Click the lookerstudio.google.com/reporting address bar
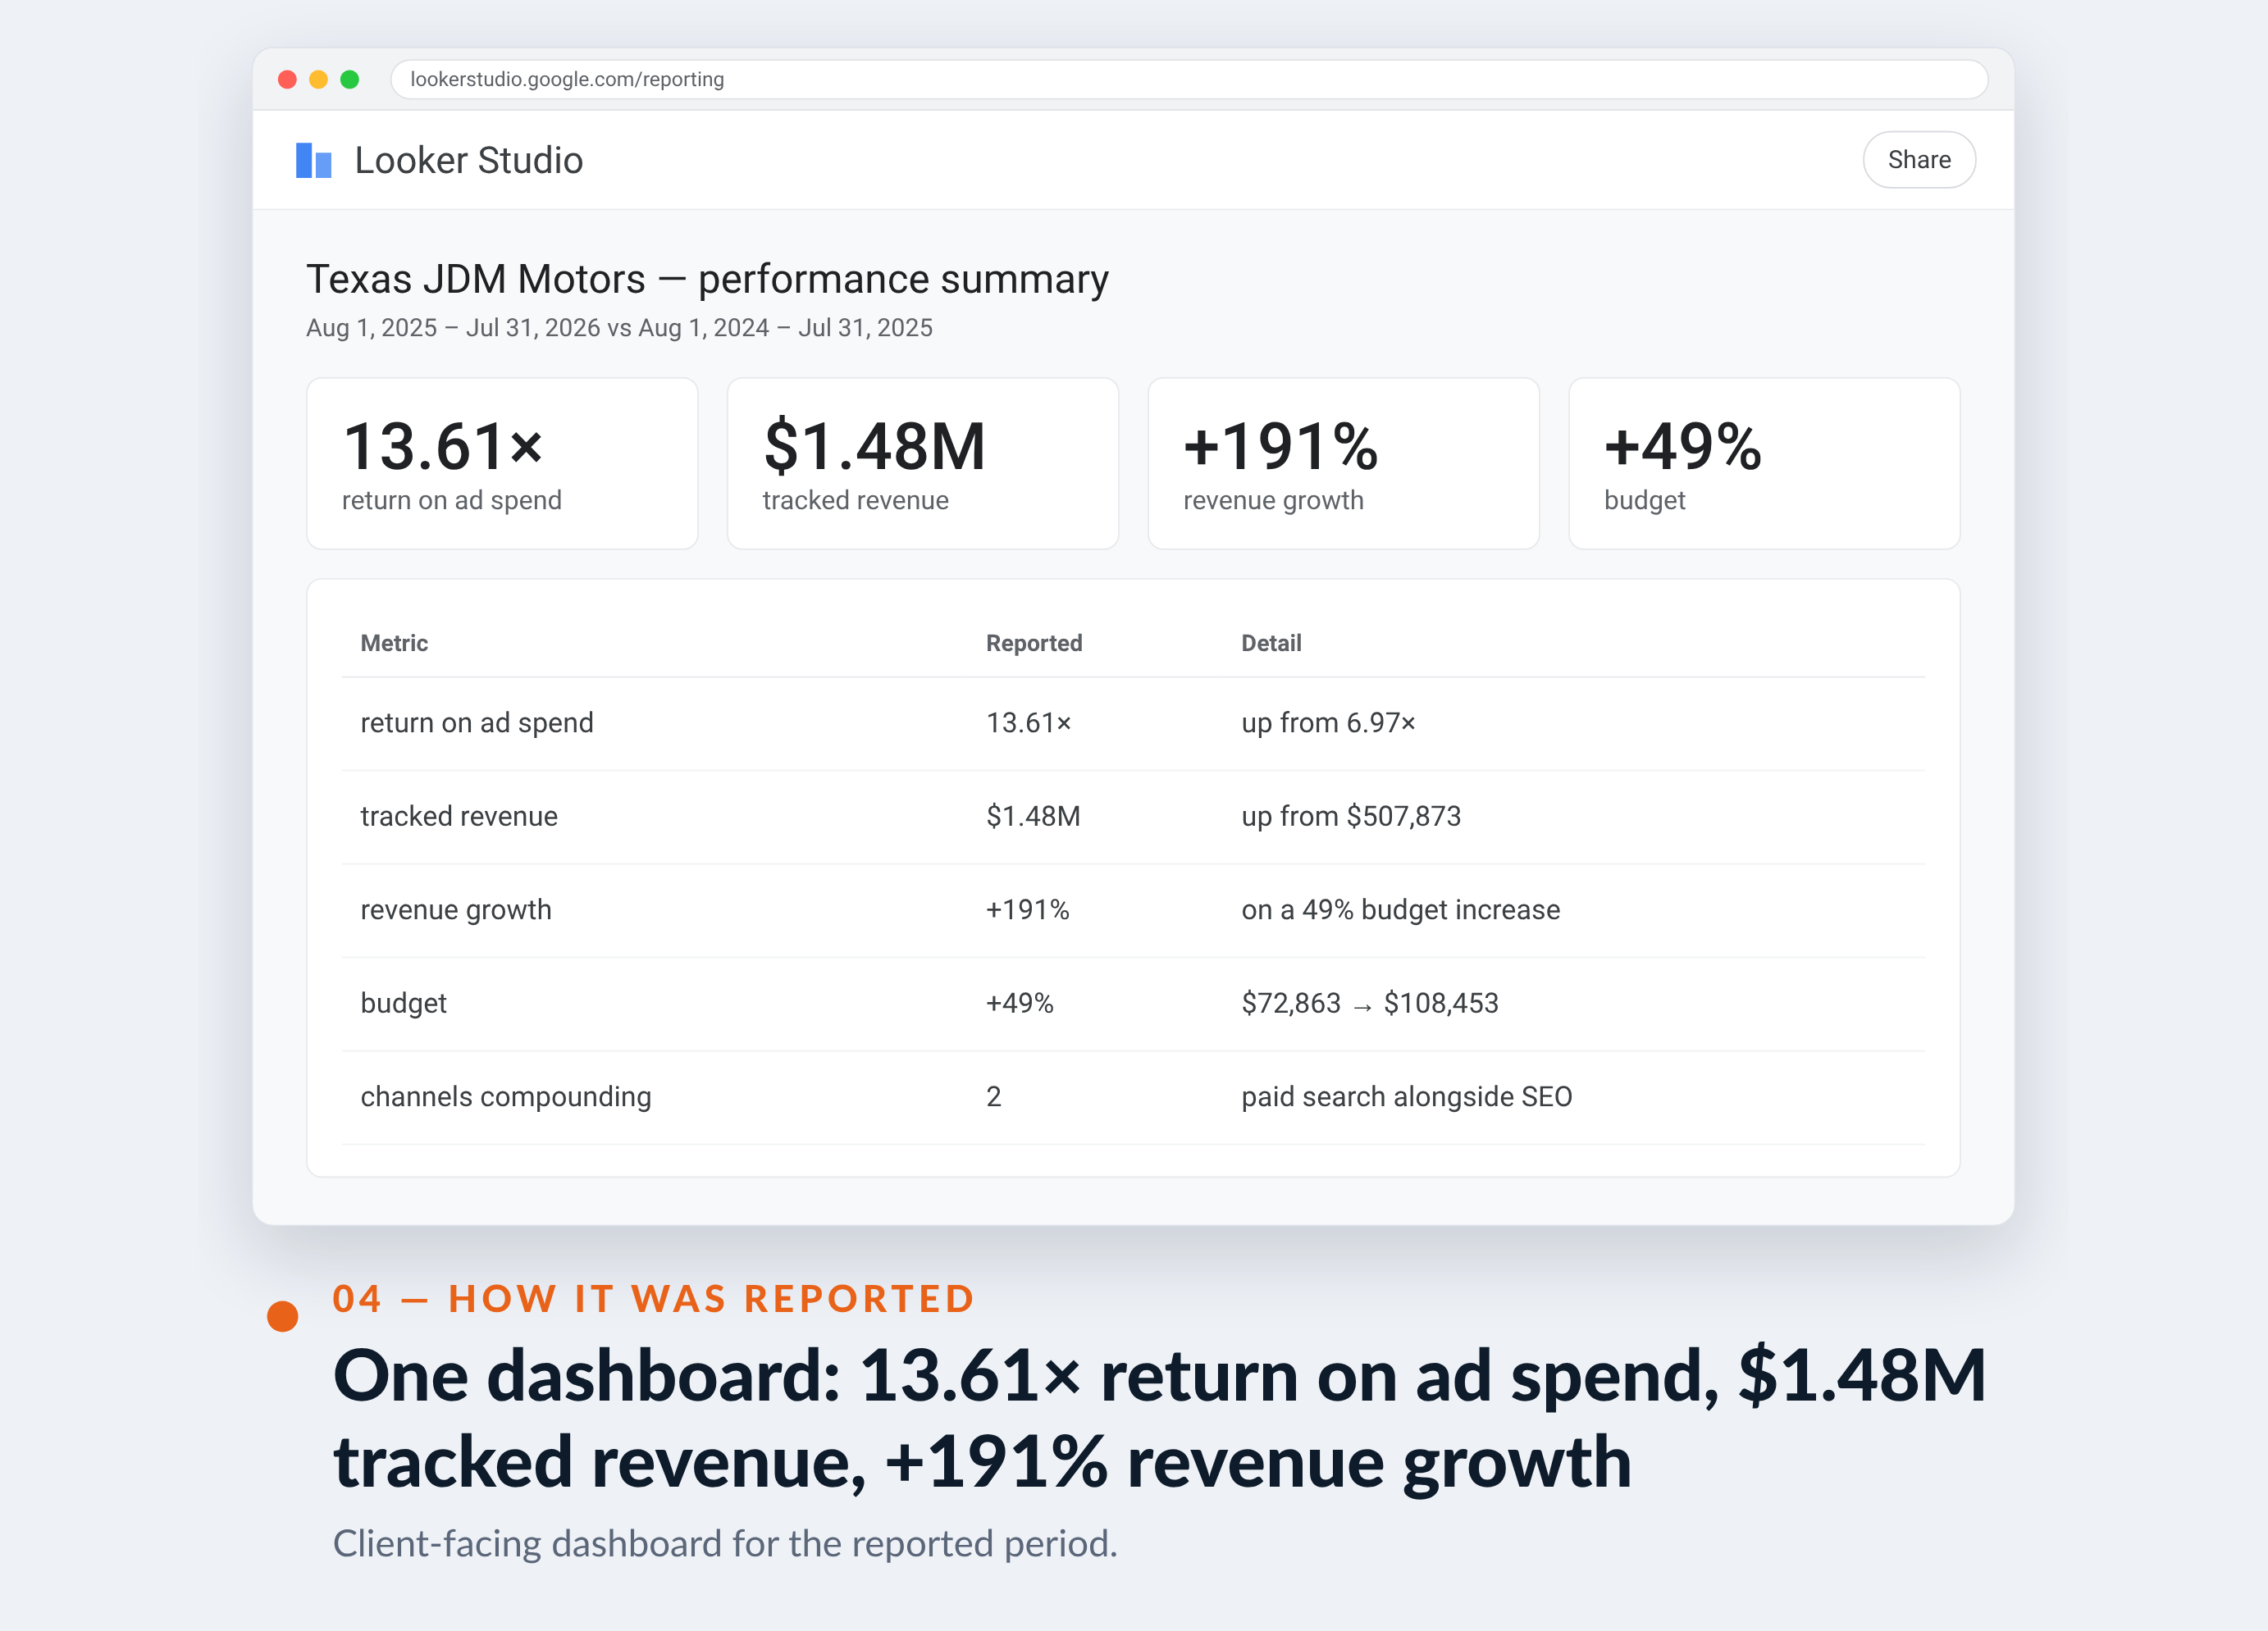The image size is (2268, 1631). coord(1188,79)
